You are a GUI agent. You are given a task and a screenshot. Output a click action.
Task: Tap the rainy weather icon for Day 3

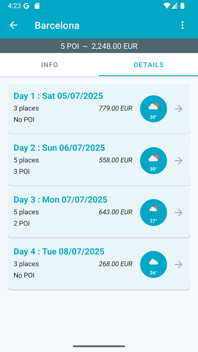pos(153,212)
